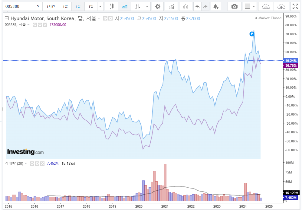
Task: Toggle visibility eye for 005385 series
Action: (x=35, y=25)
